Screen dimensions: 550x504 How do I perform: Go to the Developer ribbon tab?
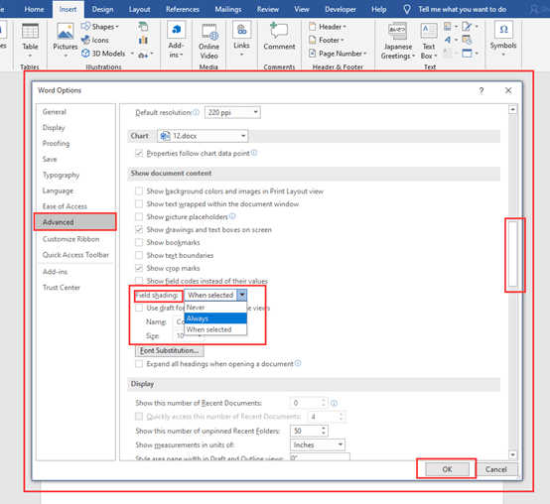[x=341, y=9]
